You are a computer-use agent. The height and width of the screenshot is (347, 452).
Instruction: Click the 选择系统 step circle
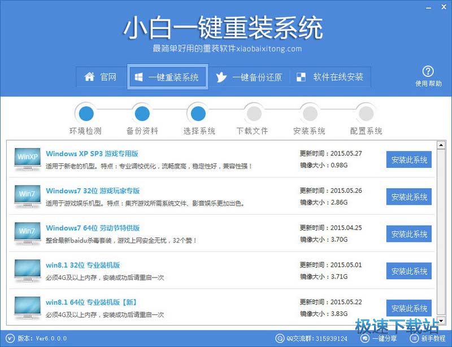[198, 114]
